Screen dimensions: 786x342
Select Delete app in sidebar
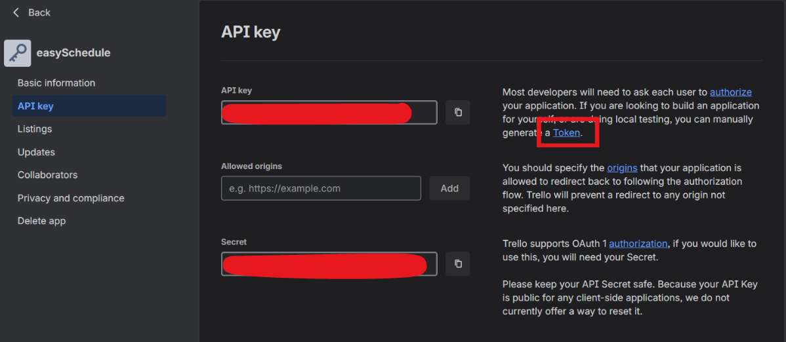coord(41,221)
